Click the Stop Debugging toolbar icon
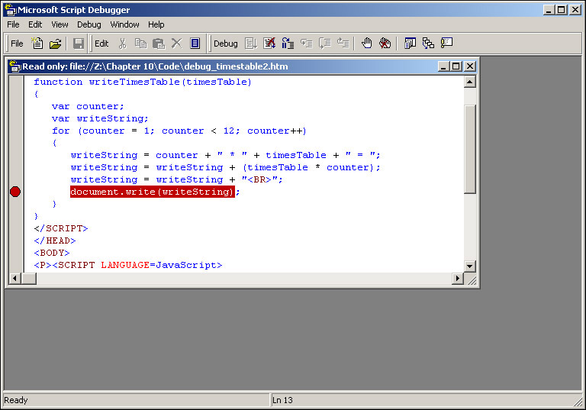Screen dimensions: 586x410 click(x=269, y=44)
